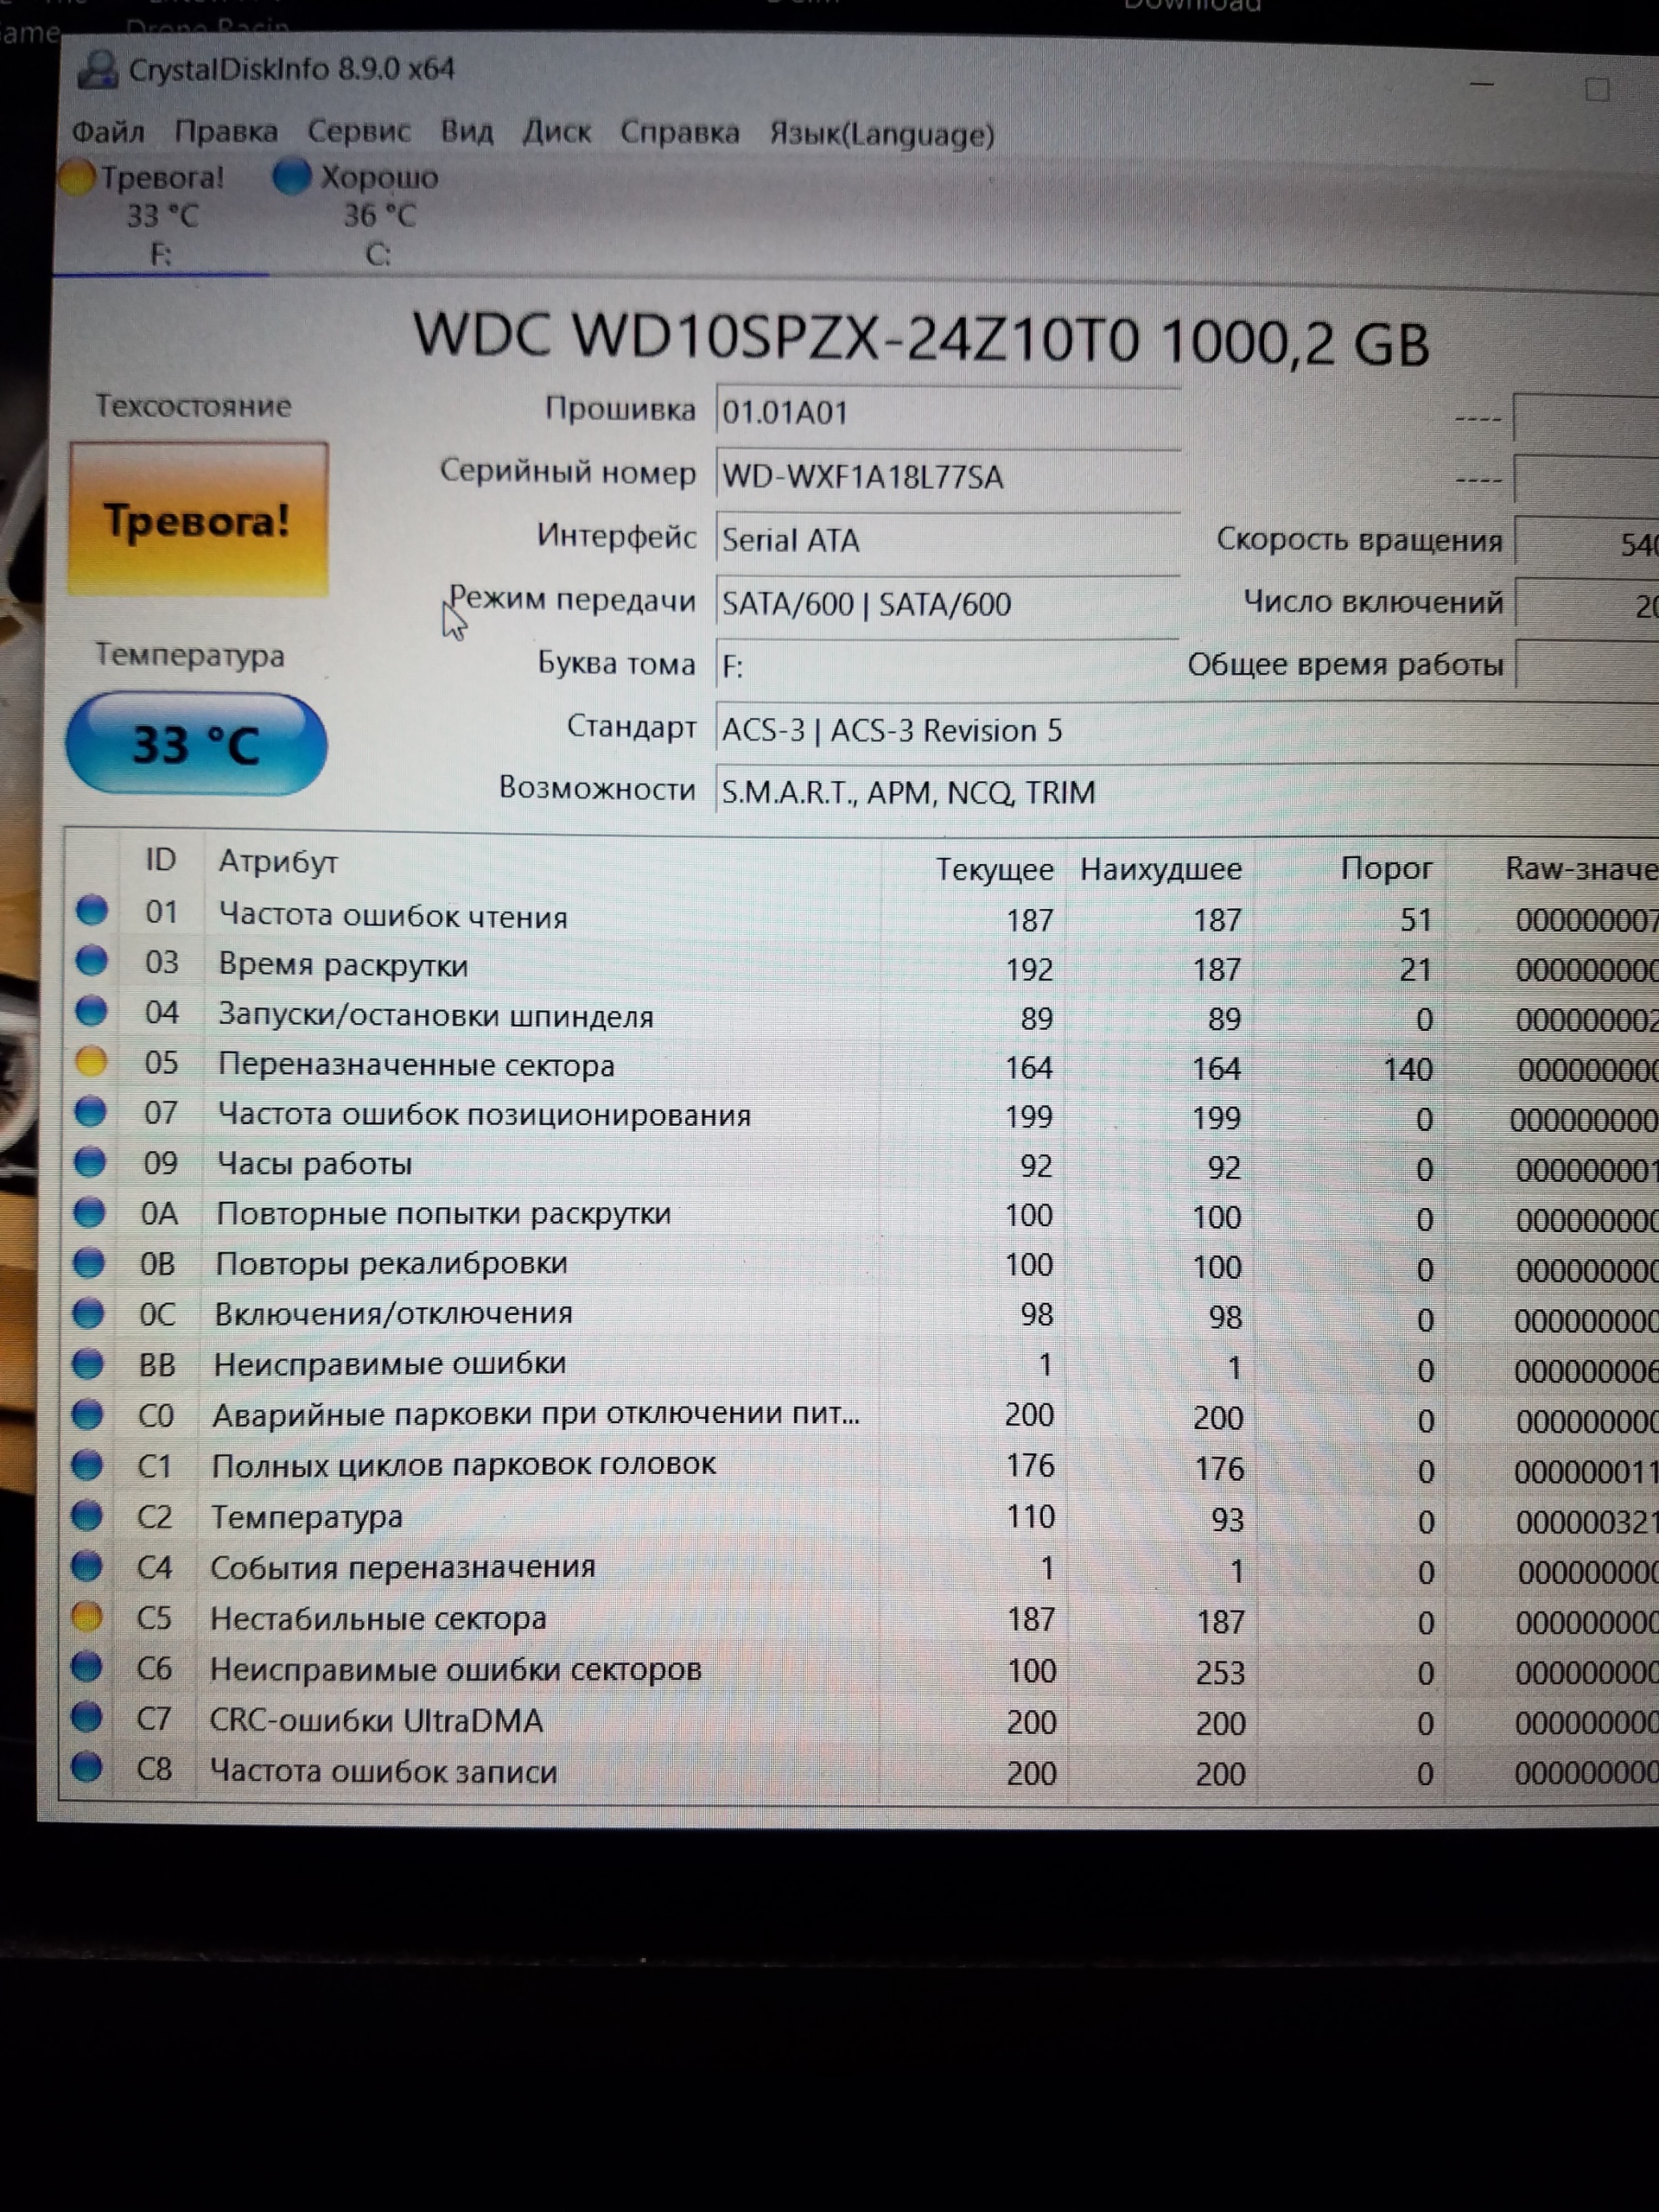Click the blue status icon of disk C:

pyautogui.click(x=291, y=177)
